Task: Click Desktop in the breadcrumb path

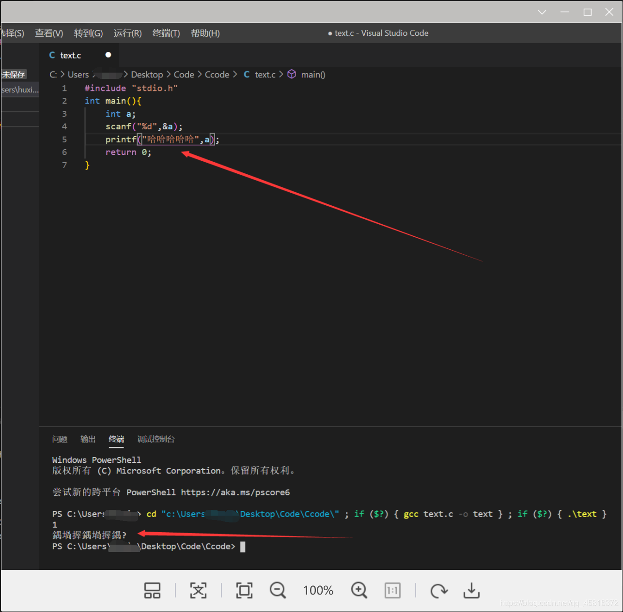Action: coord(147,75)
